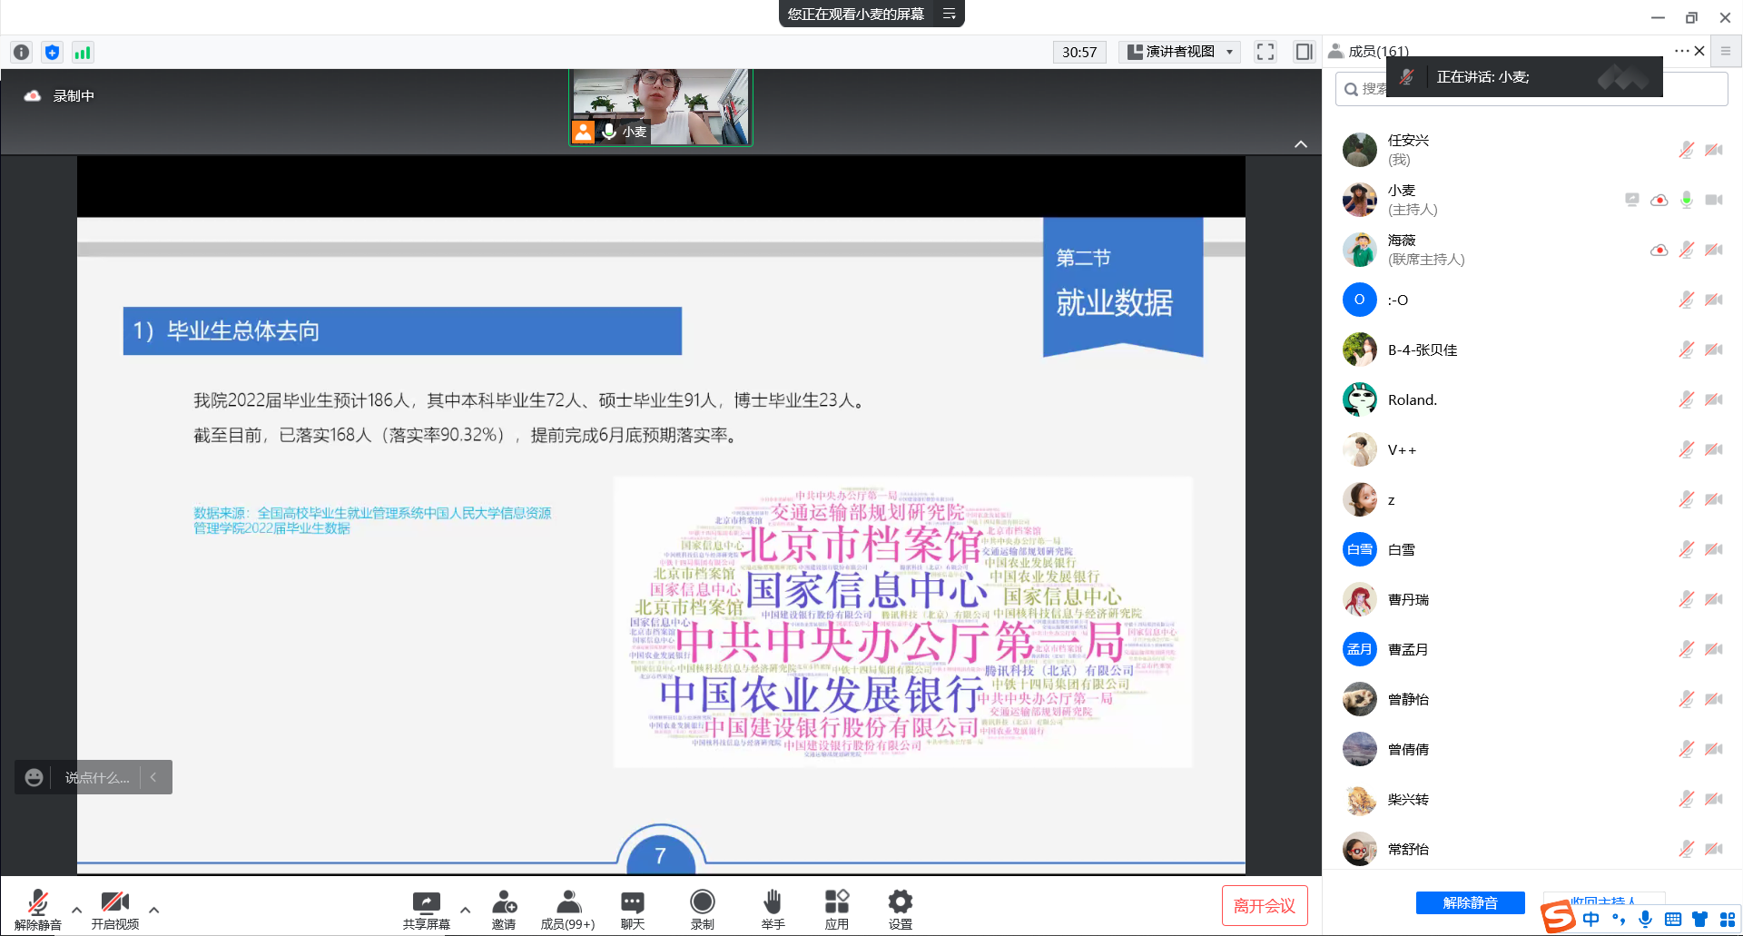Open the Apps (应用) menu
This screenshot has width=1743, height=936.
[837, 910]
